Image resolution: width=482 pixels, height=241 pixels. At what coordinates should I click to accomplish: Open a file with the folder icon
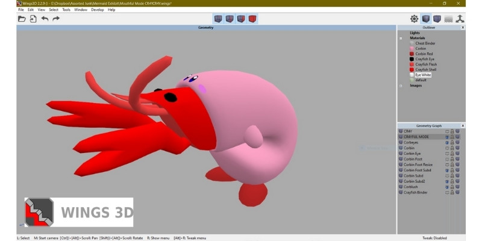point(22,19)
